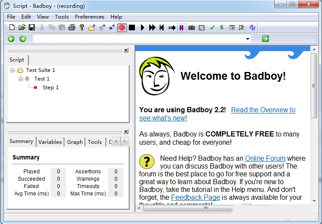Open a script with the folder icon

click(22, 27)
